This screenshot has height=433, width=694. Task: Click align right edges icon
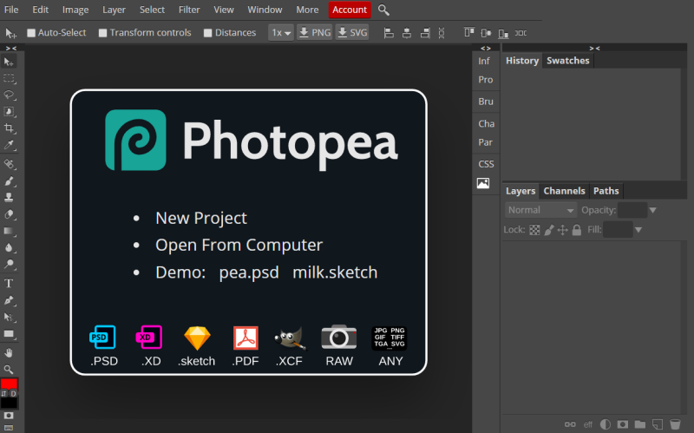425,33
